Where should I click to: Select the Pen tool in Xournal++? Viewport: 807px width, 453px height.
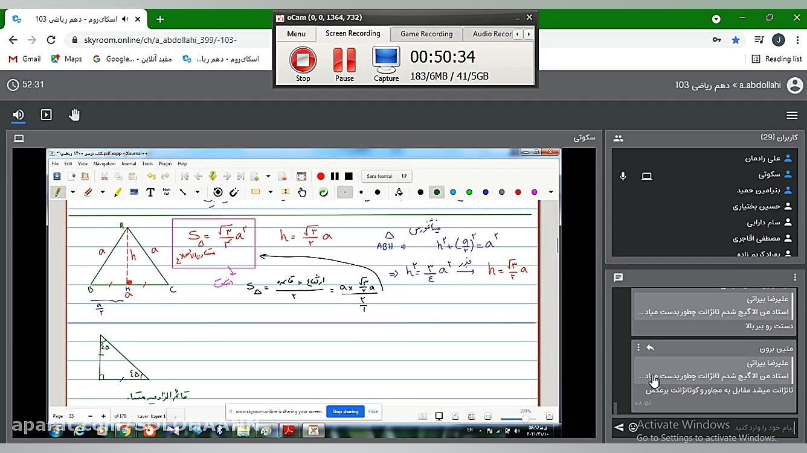pos(57,192)
